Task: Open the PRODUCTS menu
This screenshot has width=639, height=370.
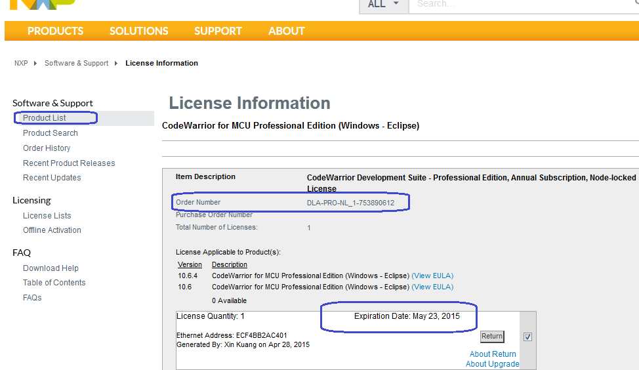Action: [x=55, y=31]
